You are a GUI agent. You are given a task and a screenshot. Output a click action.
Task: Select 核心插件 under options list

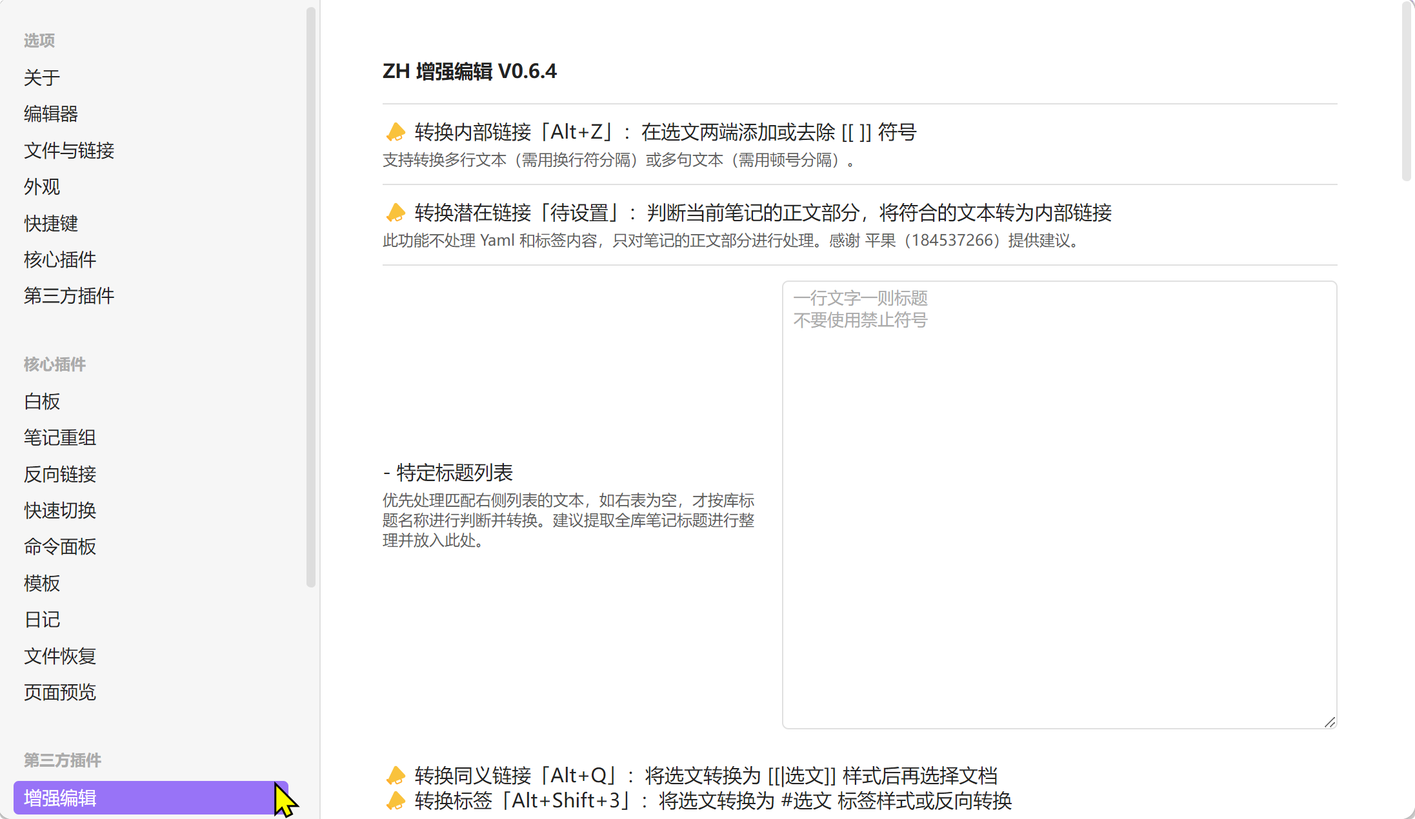[60, 259]
